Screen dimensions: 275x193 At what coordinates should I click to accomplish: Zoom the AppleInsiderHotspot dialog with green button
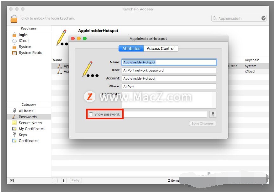coord(85,39)
